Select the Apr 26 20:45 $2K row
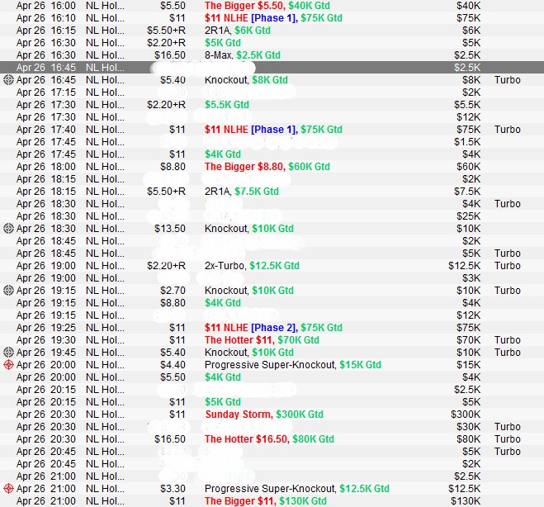 [272, 464]
